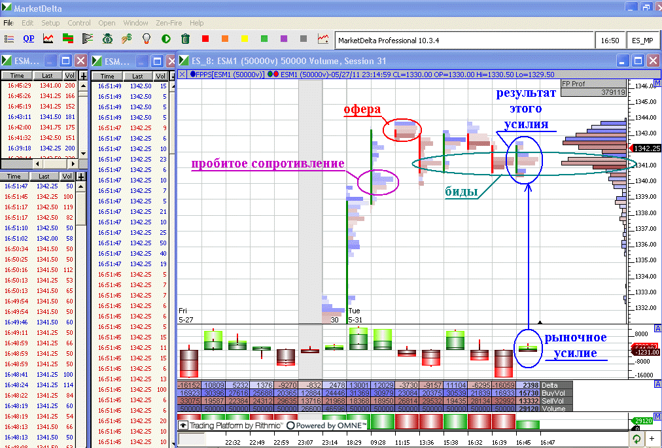Open the Zen-Fire menu
The width and height of the screenshot is (662, 448).
(x=169, y=23)
